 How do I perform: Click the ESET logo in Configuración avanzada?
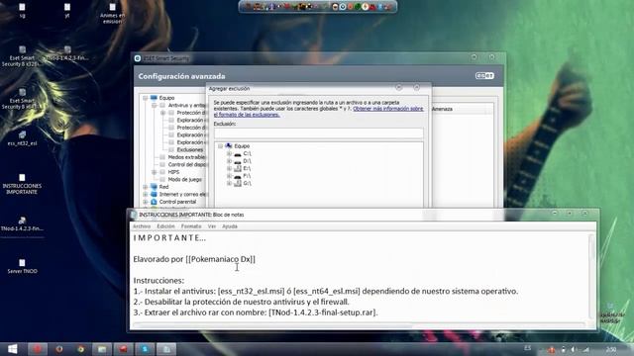pos(484,76)
